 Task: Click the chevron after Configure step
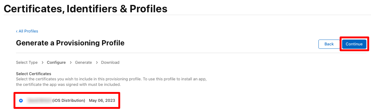pyautogui.click(x=70, y=63)
